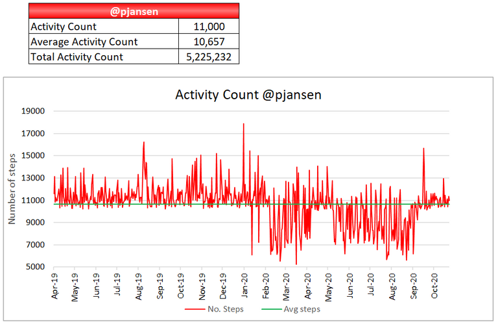Click the Oct-19 x-axis label
This screenshot has width=498, height=322.
(x=180, y=286)
